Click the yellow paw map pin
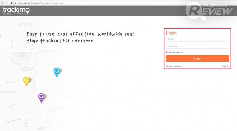The width and height of the screenshot is (237, 131). click(26, 82)
